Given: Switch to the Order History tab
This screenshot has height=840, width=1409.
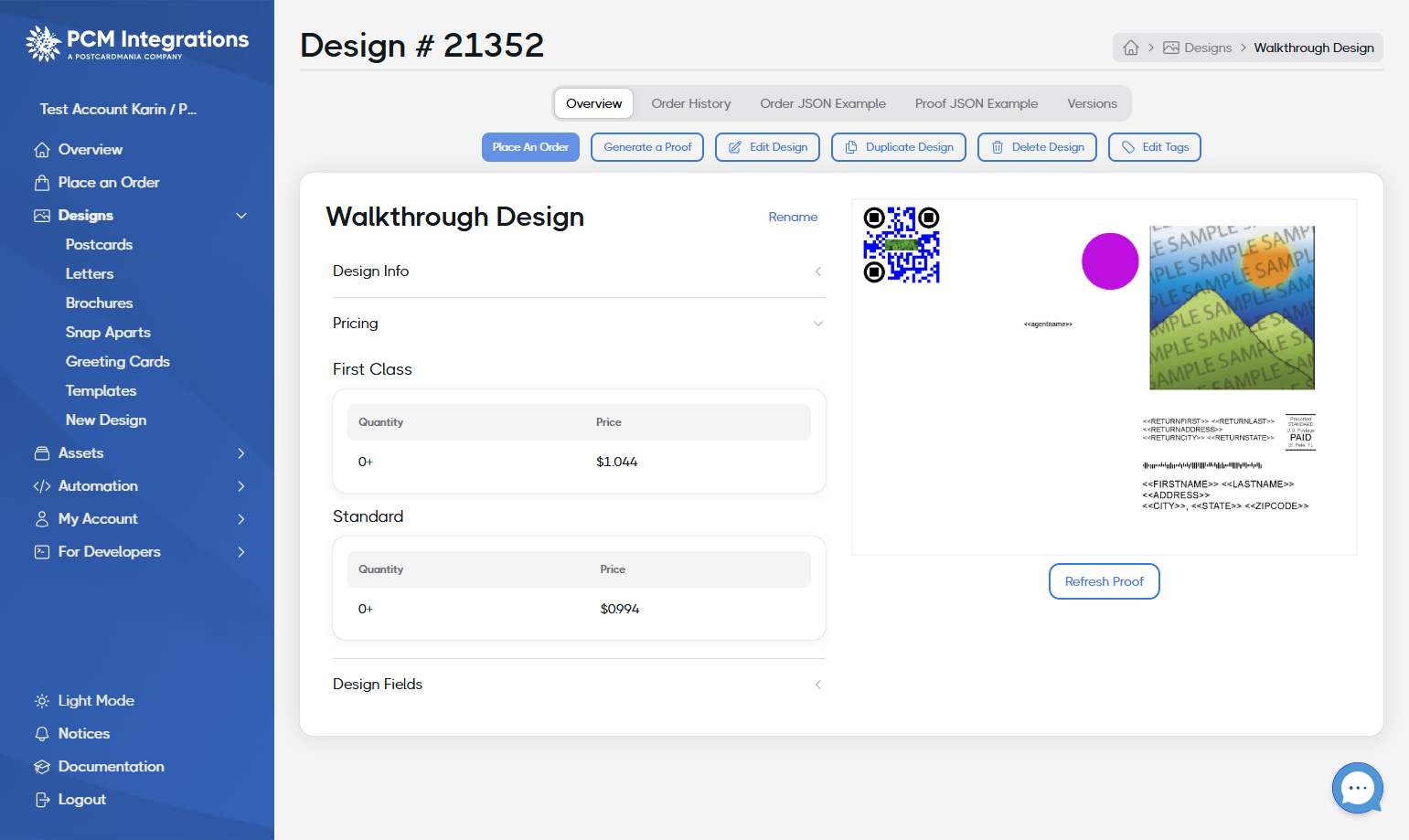Looking at the screenshot, I should [691, 103].
